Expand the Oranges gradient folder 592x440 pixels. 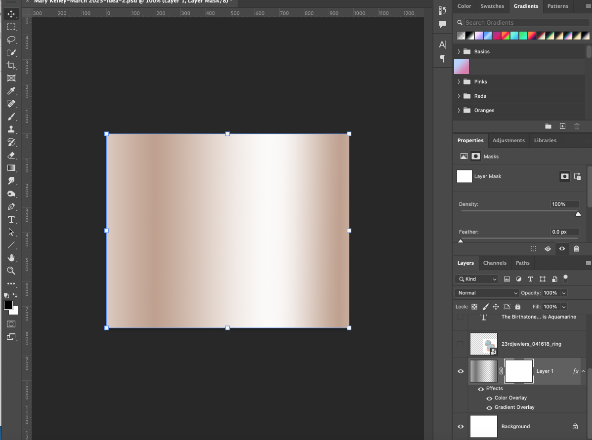(459, 110)
